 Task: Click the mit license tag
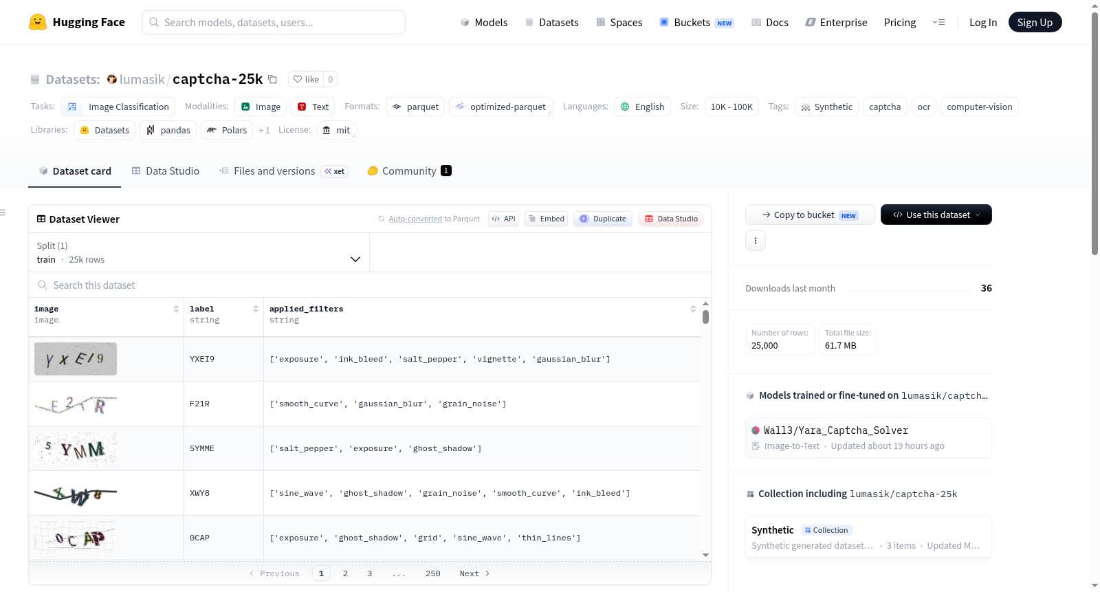337,130
